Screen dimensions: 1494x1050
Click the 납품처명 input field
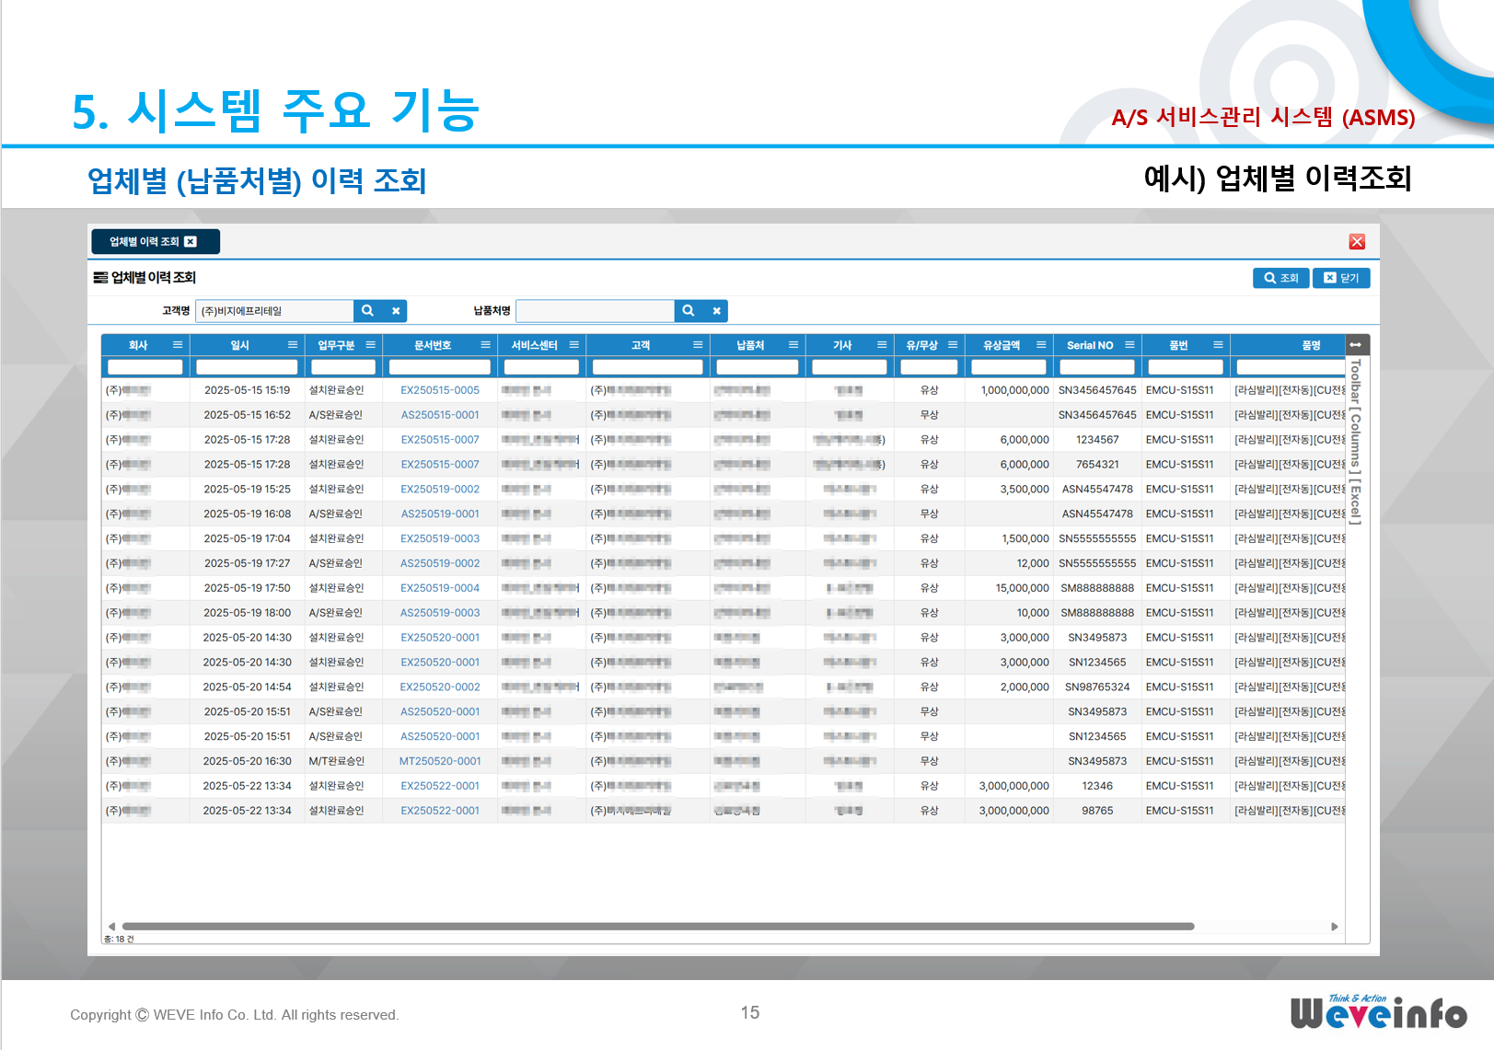595,311
